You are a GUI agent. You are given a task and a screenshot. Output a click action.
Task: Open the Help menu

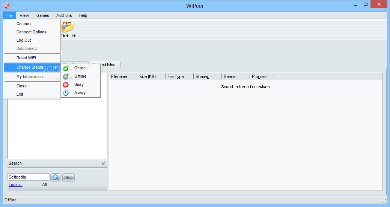click(x=83, y=15)
